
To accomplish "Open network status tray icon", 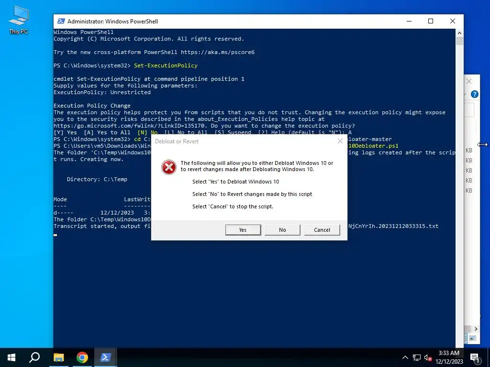I will pos(417,357).
